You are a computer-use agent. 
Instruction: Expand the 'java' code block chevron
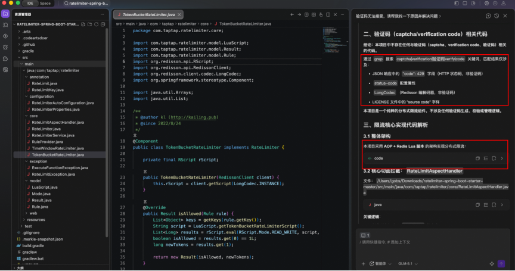click(502, 205)
